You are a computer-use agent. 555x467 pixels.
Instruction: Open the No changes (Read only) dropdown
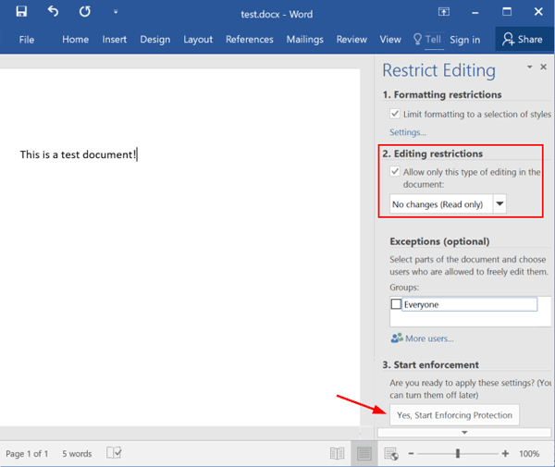[x=499, y=203]
